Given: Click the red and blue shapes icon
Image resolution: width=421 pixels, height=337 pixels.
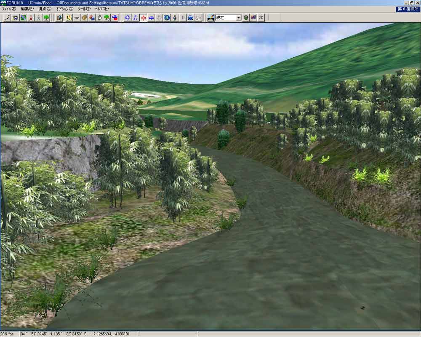Looking at the screenshot, I should tap(115, 18).
